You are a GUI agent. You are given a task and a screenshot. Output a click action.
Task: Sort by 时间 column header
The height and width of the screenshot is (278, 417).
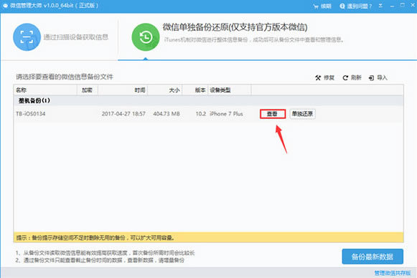tap(123, 90)
